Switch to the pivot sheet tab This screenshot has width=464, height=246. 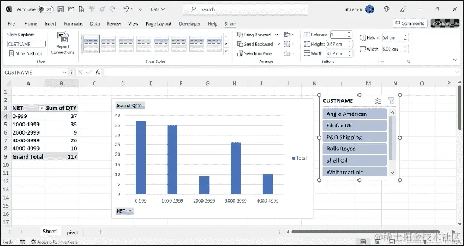pyautogui.click(x=72, y=233)
